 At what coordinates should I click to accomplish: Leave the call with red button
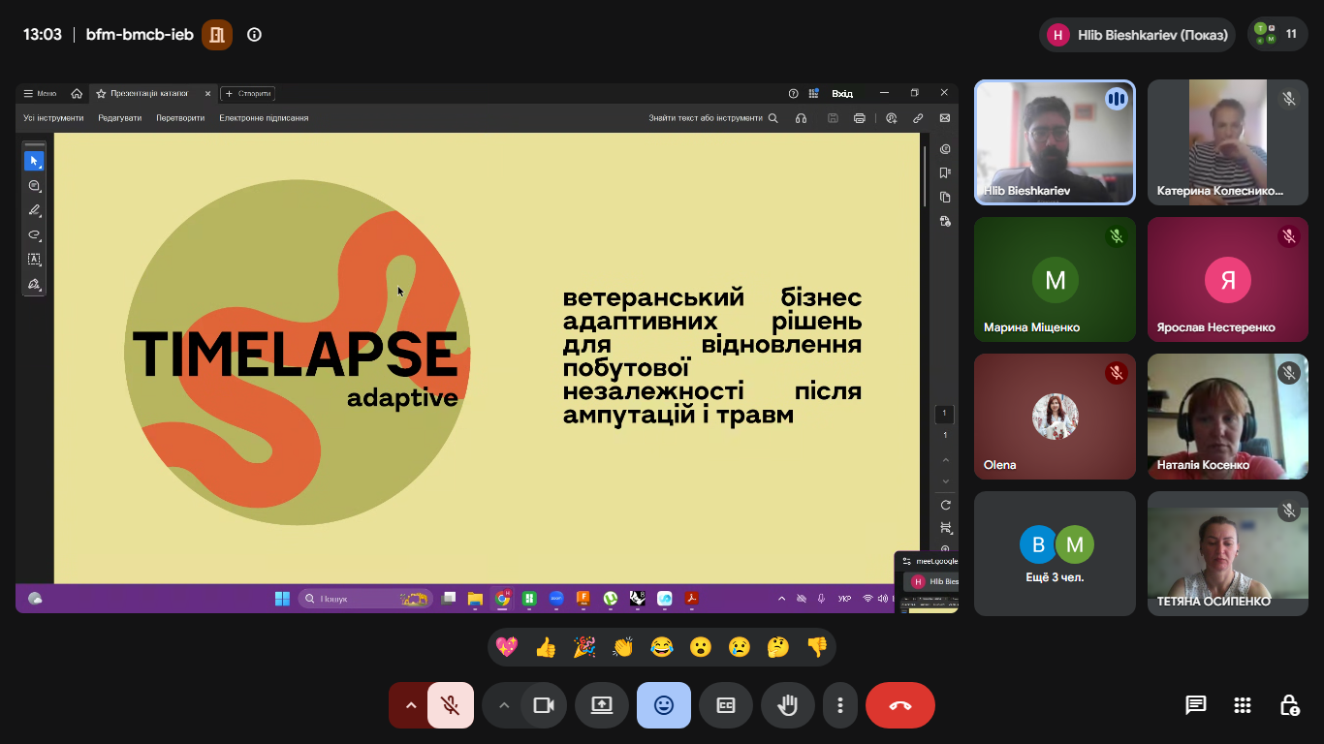pos(900,705)
